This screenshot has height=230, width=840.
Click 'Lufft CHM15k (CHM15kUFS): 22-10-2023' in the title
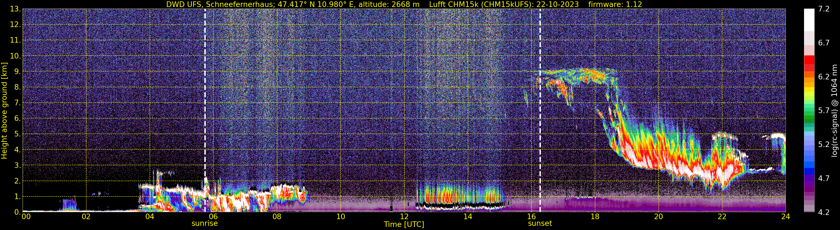504,4
